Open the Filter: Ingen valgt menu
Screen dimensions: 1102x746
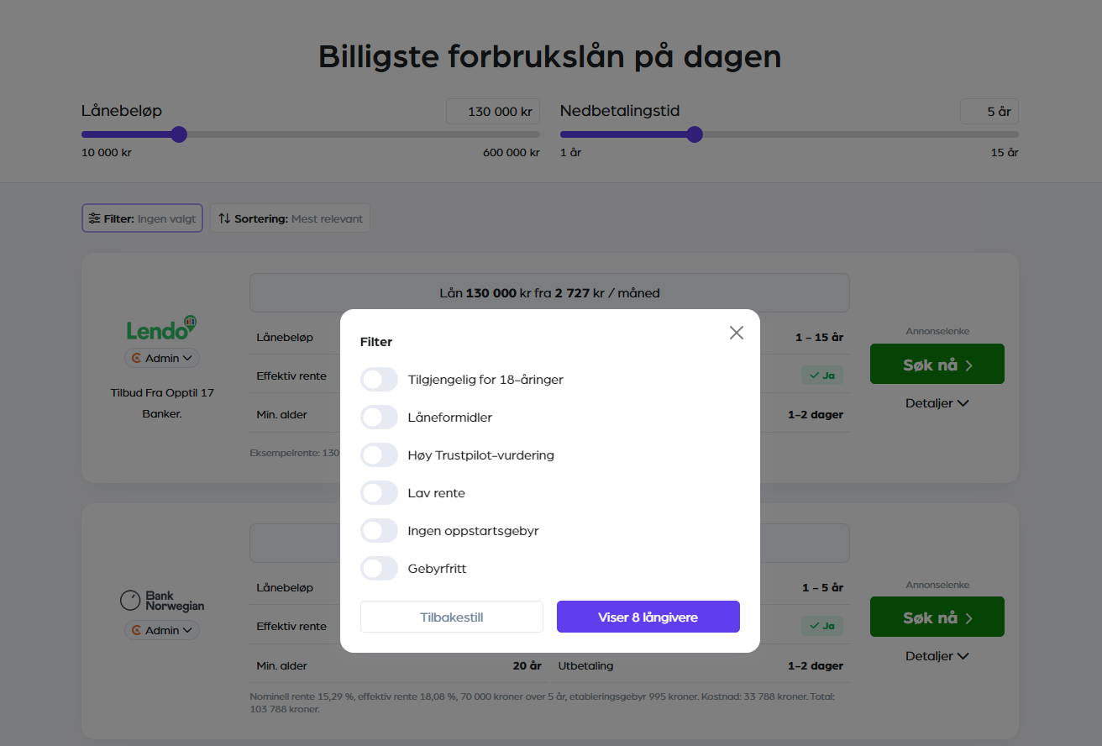[x=141, y=218]
